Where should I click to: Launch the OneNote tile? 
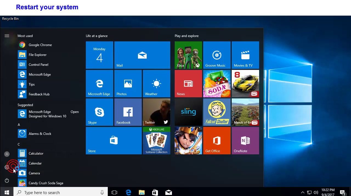[x=245, y=141]
